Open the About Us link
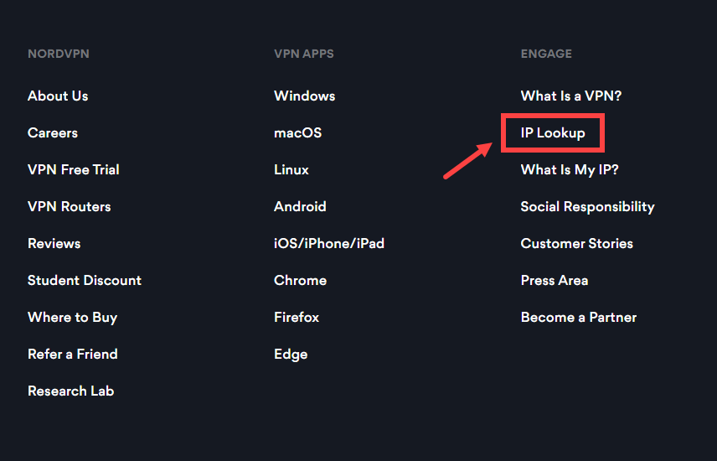The width and height of the screenshot is (717, 461). (58, 96)
